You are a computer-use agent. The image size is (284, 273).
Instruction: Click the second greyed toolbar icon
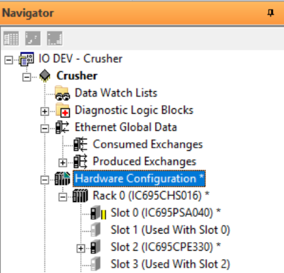coord(33,39)
